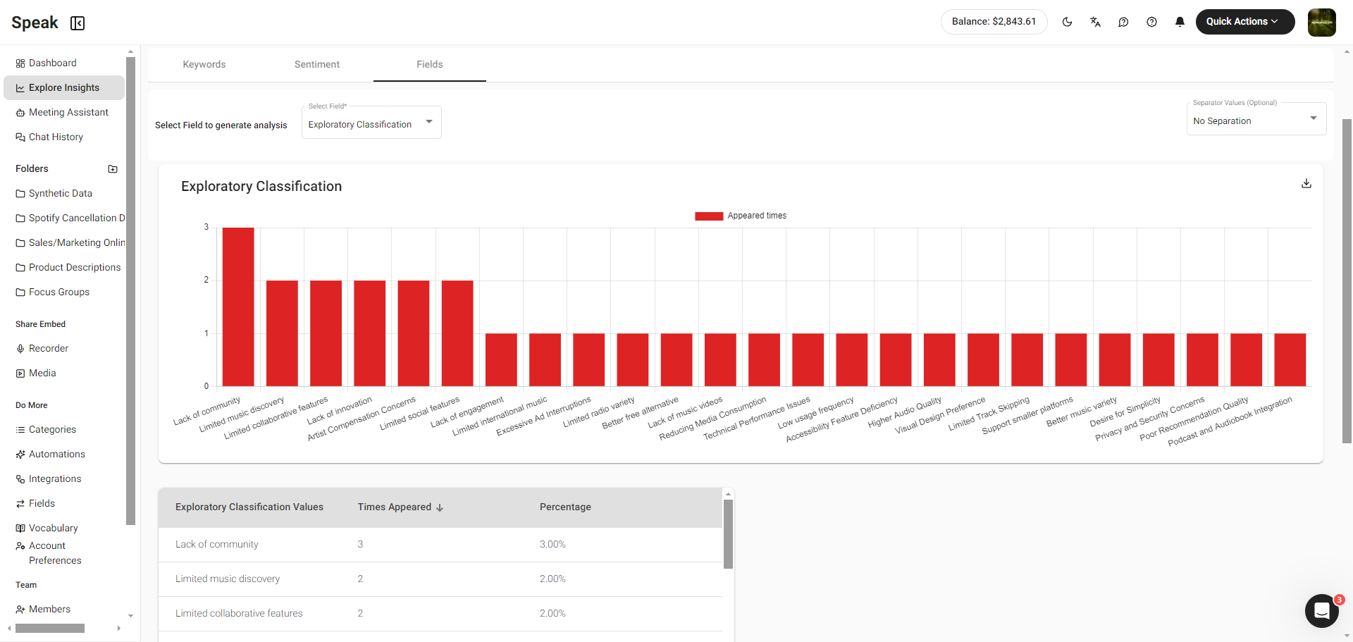Open the chat feedback icon in header
The image size is (1353, 642).
pos(1123,22)
